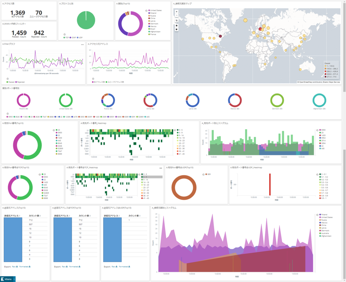Click download icon next to Raw in 送信元アドレス@UDP
Screen dimensions: 346x282
click(117, 266)
